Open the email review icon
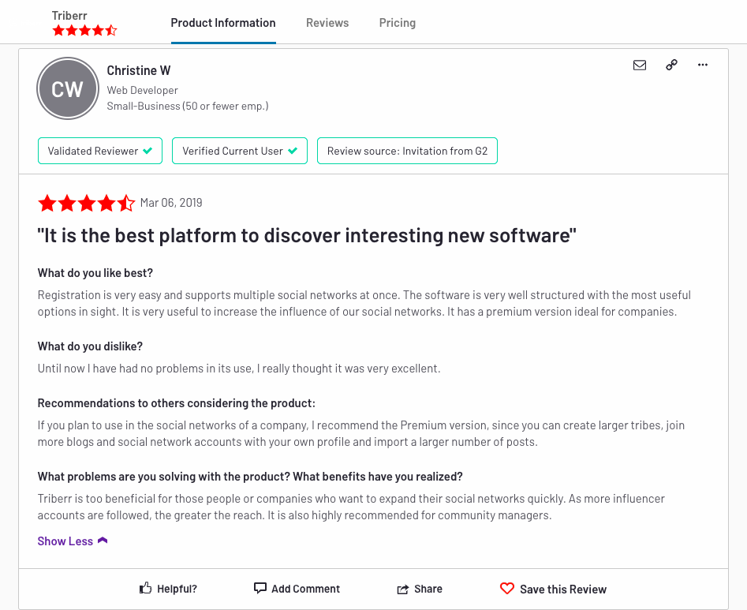Screen dimensions: 747x610 (640, 65)
